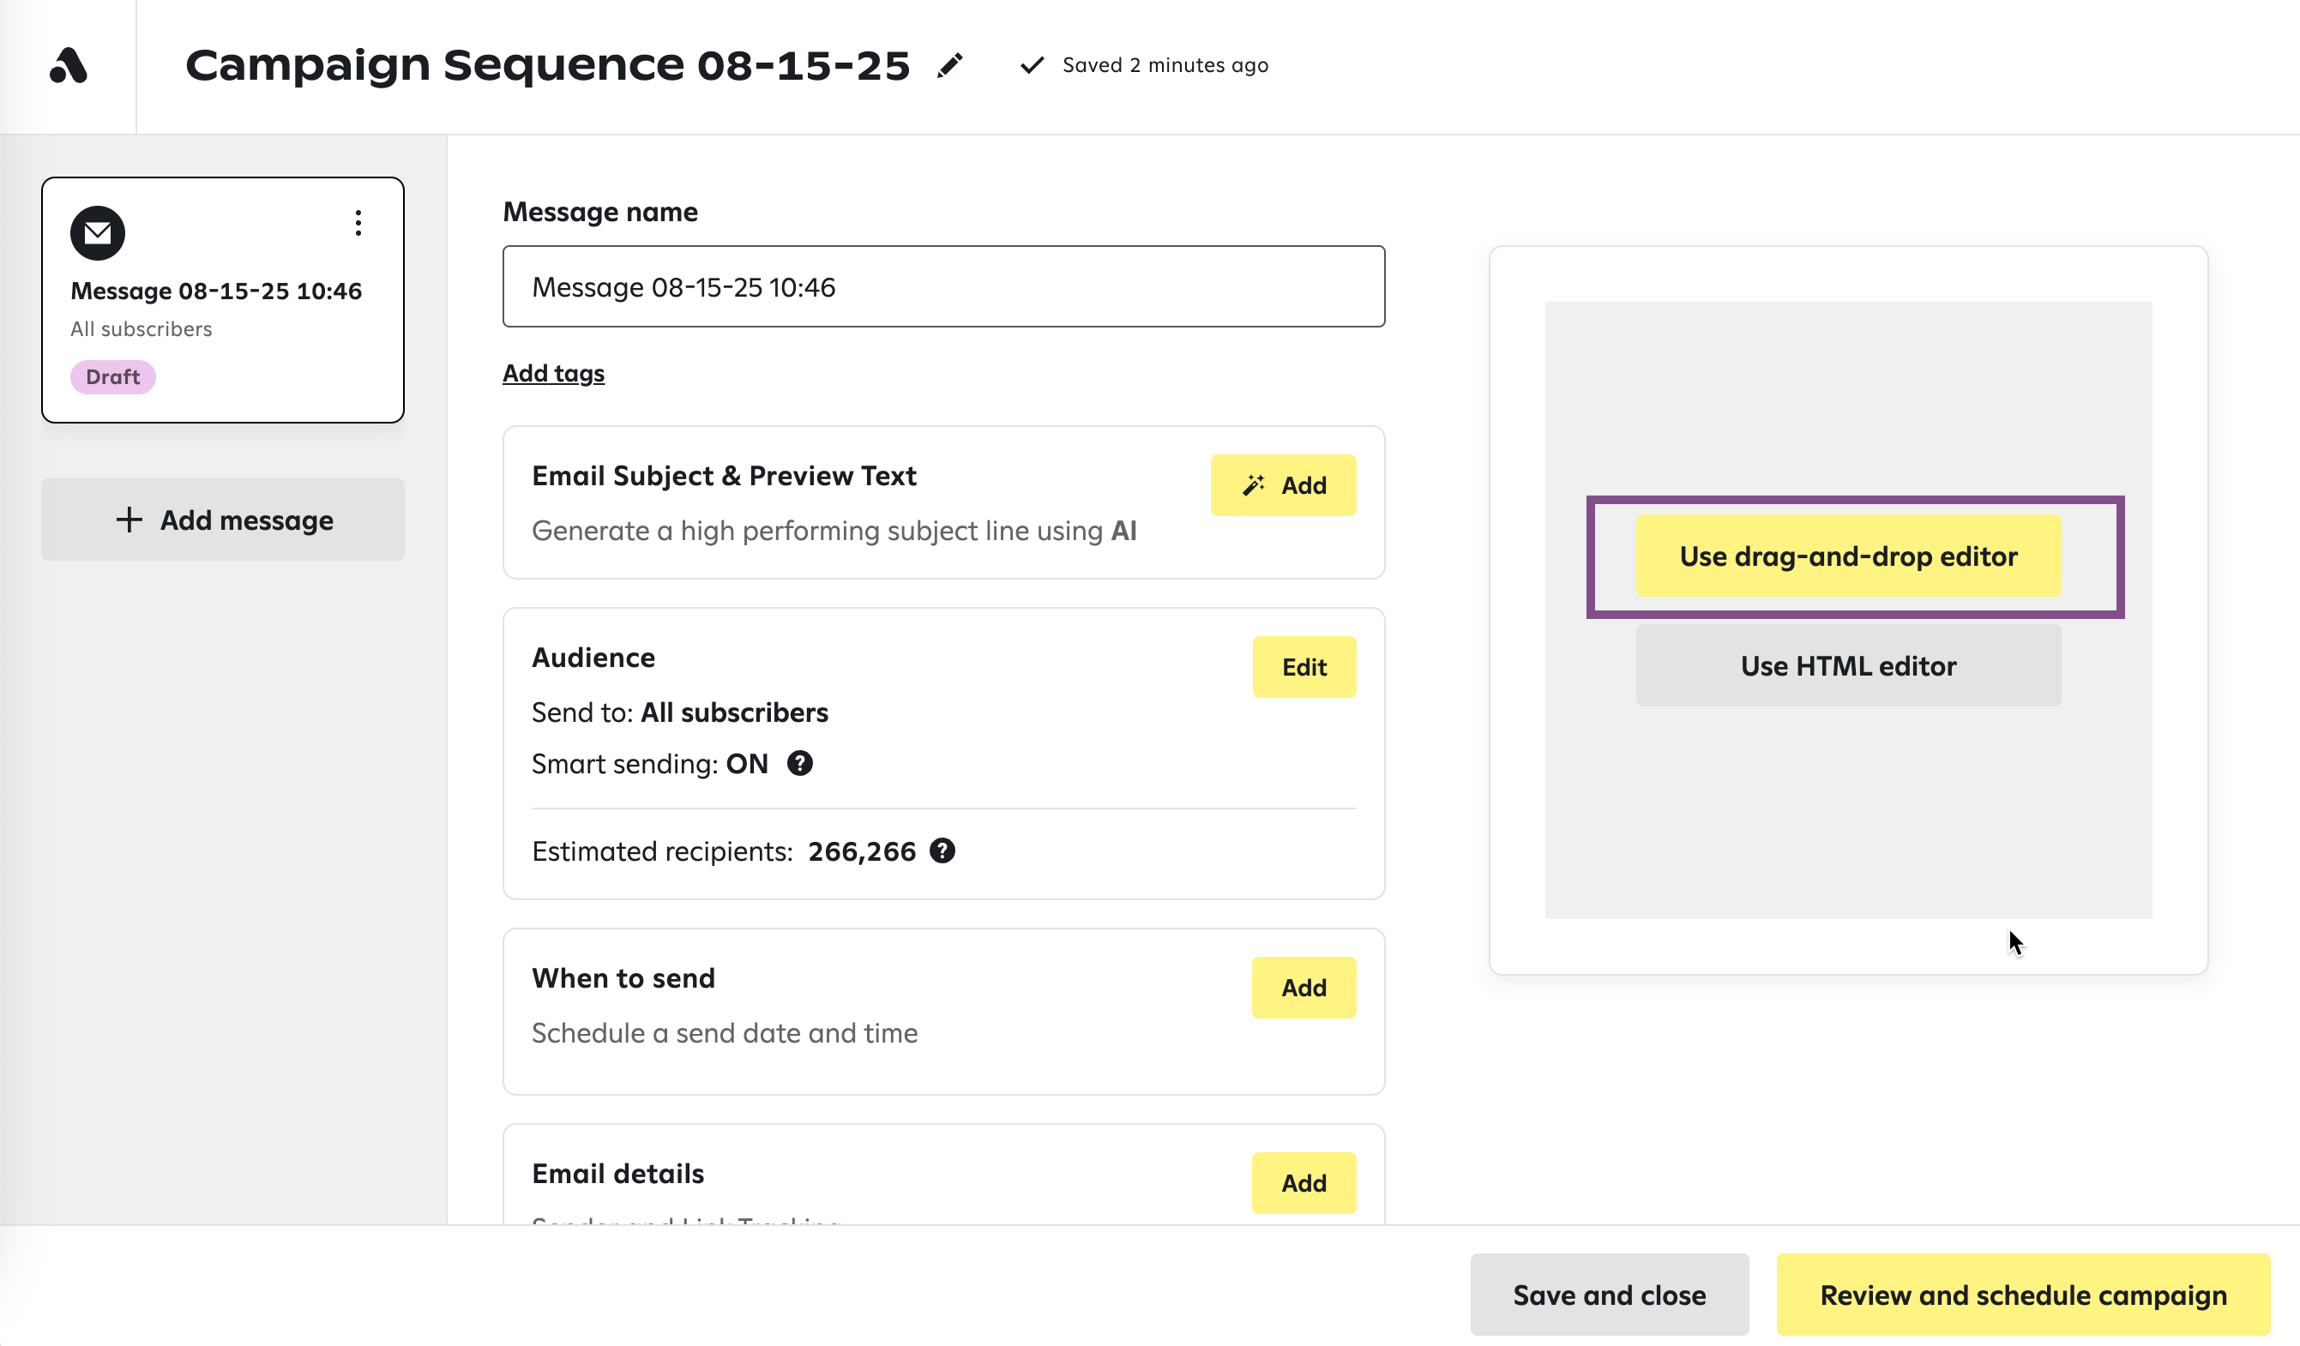Click Save and close

coord(1608,1295)
